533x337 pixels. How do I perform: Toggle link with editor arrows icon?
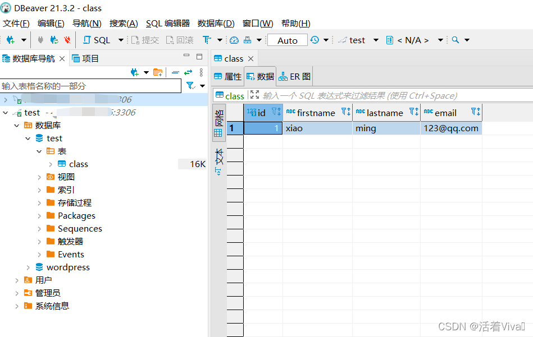point(188,72)
